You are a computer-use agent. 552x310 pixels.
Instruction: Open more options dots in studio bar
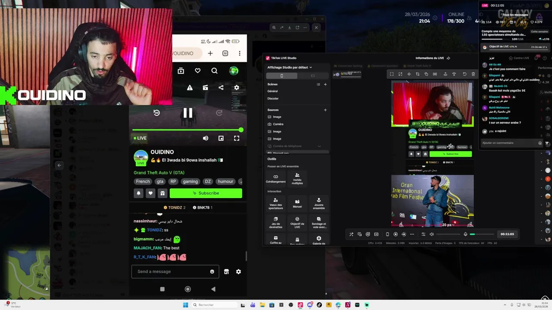tap(412, 234)
